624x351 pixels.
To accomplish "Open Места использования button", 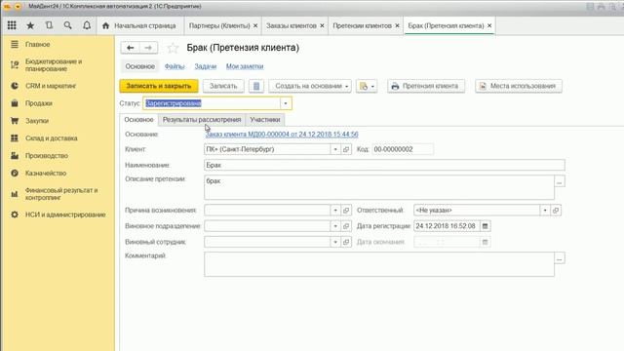I will [x=519, y=86].
